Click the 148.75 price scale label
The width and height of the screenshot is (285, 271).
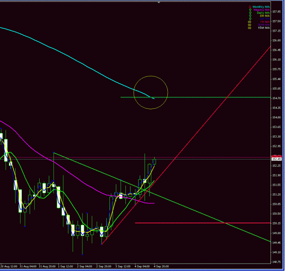pyautogui.click(x=276, y=262)
